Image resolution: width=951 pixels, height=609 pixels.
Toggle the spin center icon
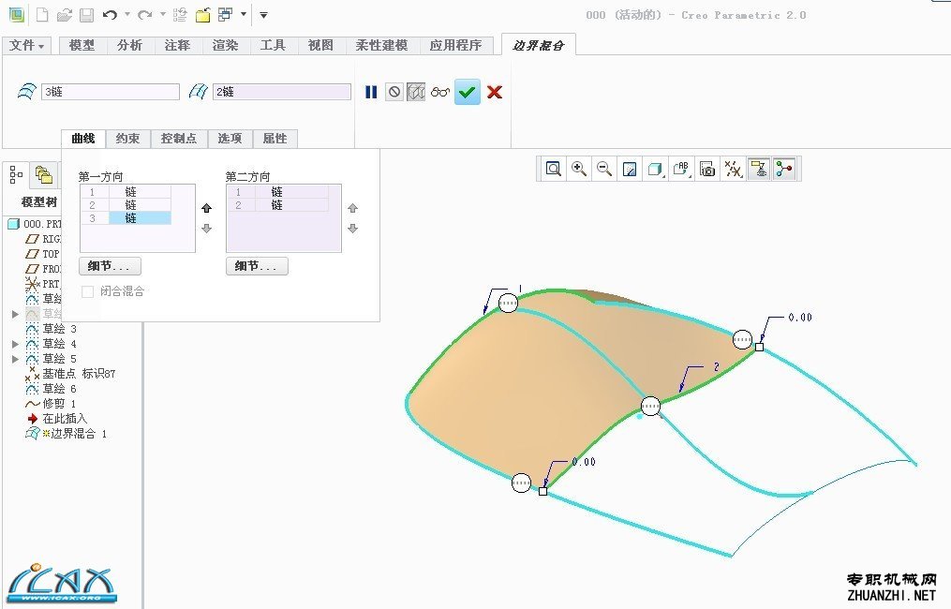[x=784, y=169]
